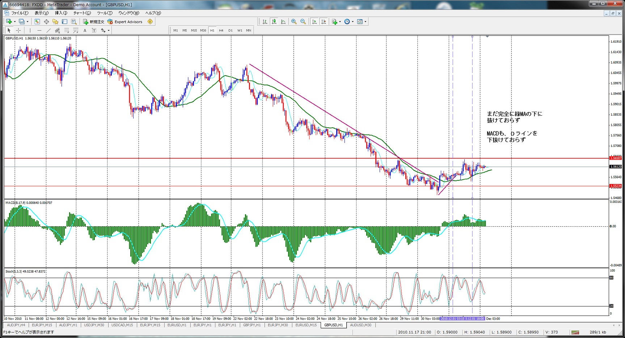625x338 pixels.
Task: Open the Navigator panel star-folder icon
Action: coord(55,22)
